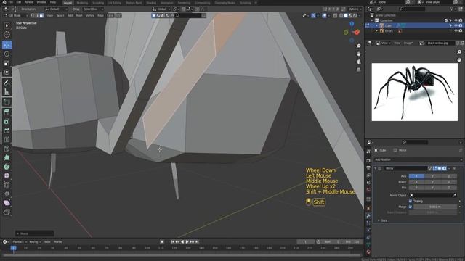Toggle X-ray view icon in header

tap(335, 15)
